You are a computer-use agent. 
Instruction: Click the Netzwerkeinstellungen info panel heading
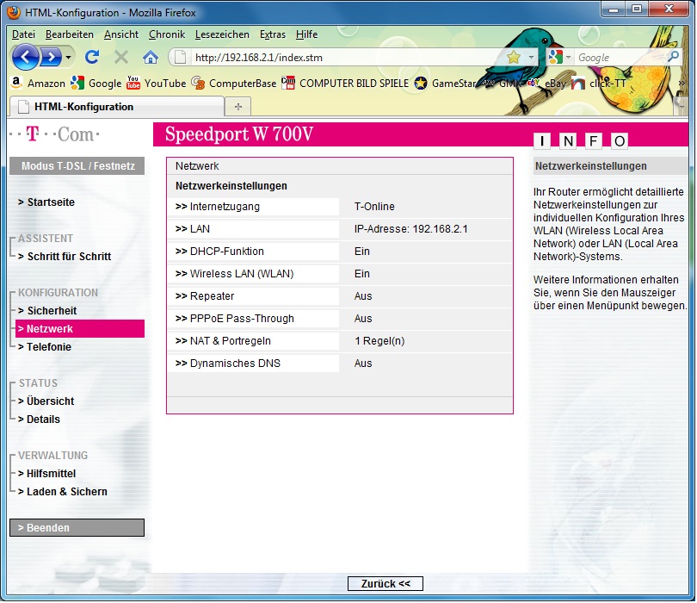point(591,166)
